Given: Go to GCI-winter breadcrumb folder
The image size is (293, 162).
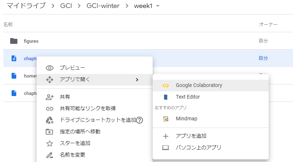Looking at the screenshot, I should pos(103,6).
